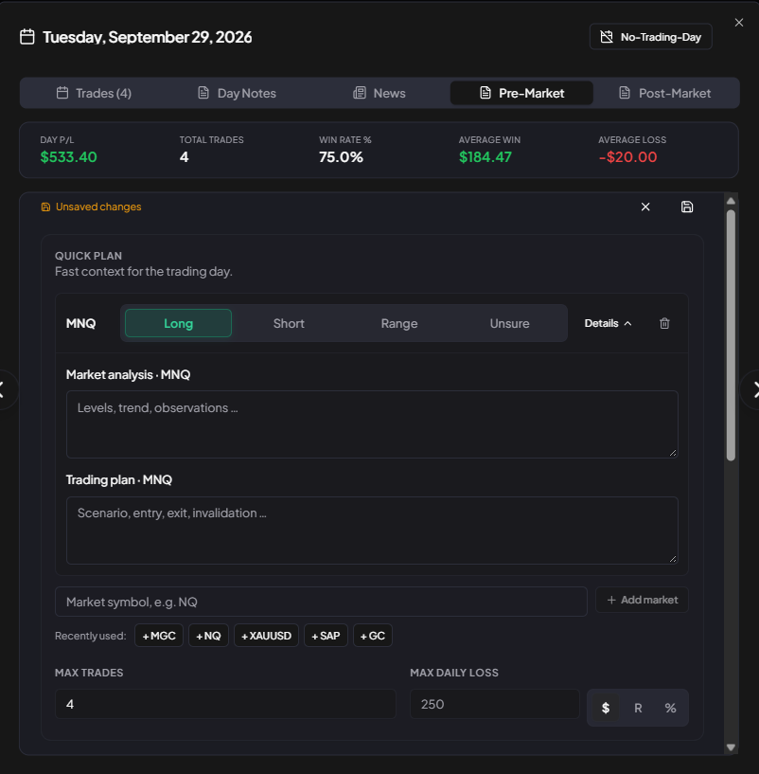Click the scrollbar up arrow
The width and height of the screenshot is (759, 774).
click(731, 201)
